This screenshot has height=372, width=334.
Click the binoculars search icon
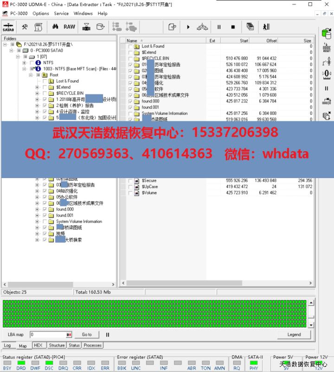tap(54, 27)
